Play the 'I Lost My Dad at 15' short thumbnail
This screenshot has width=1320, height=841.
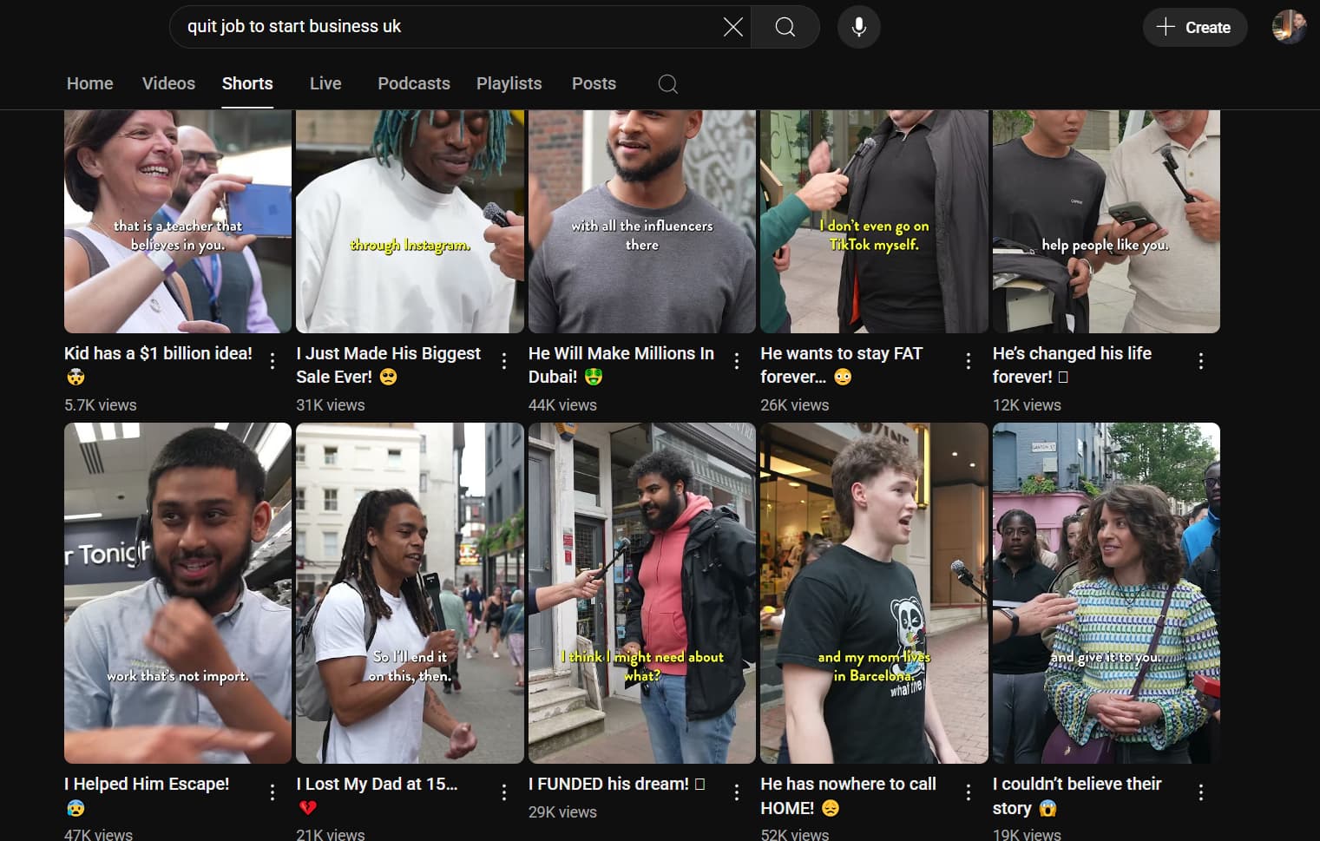click(x=410, y=593)
